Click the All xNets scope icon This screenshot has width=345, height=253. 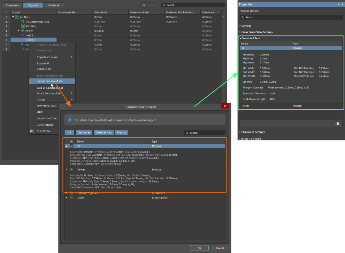point(23,26)
